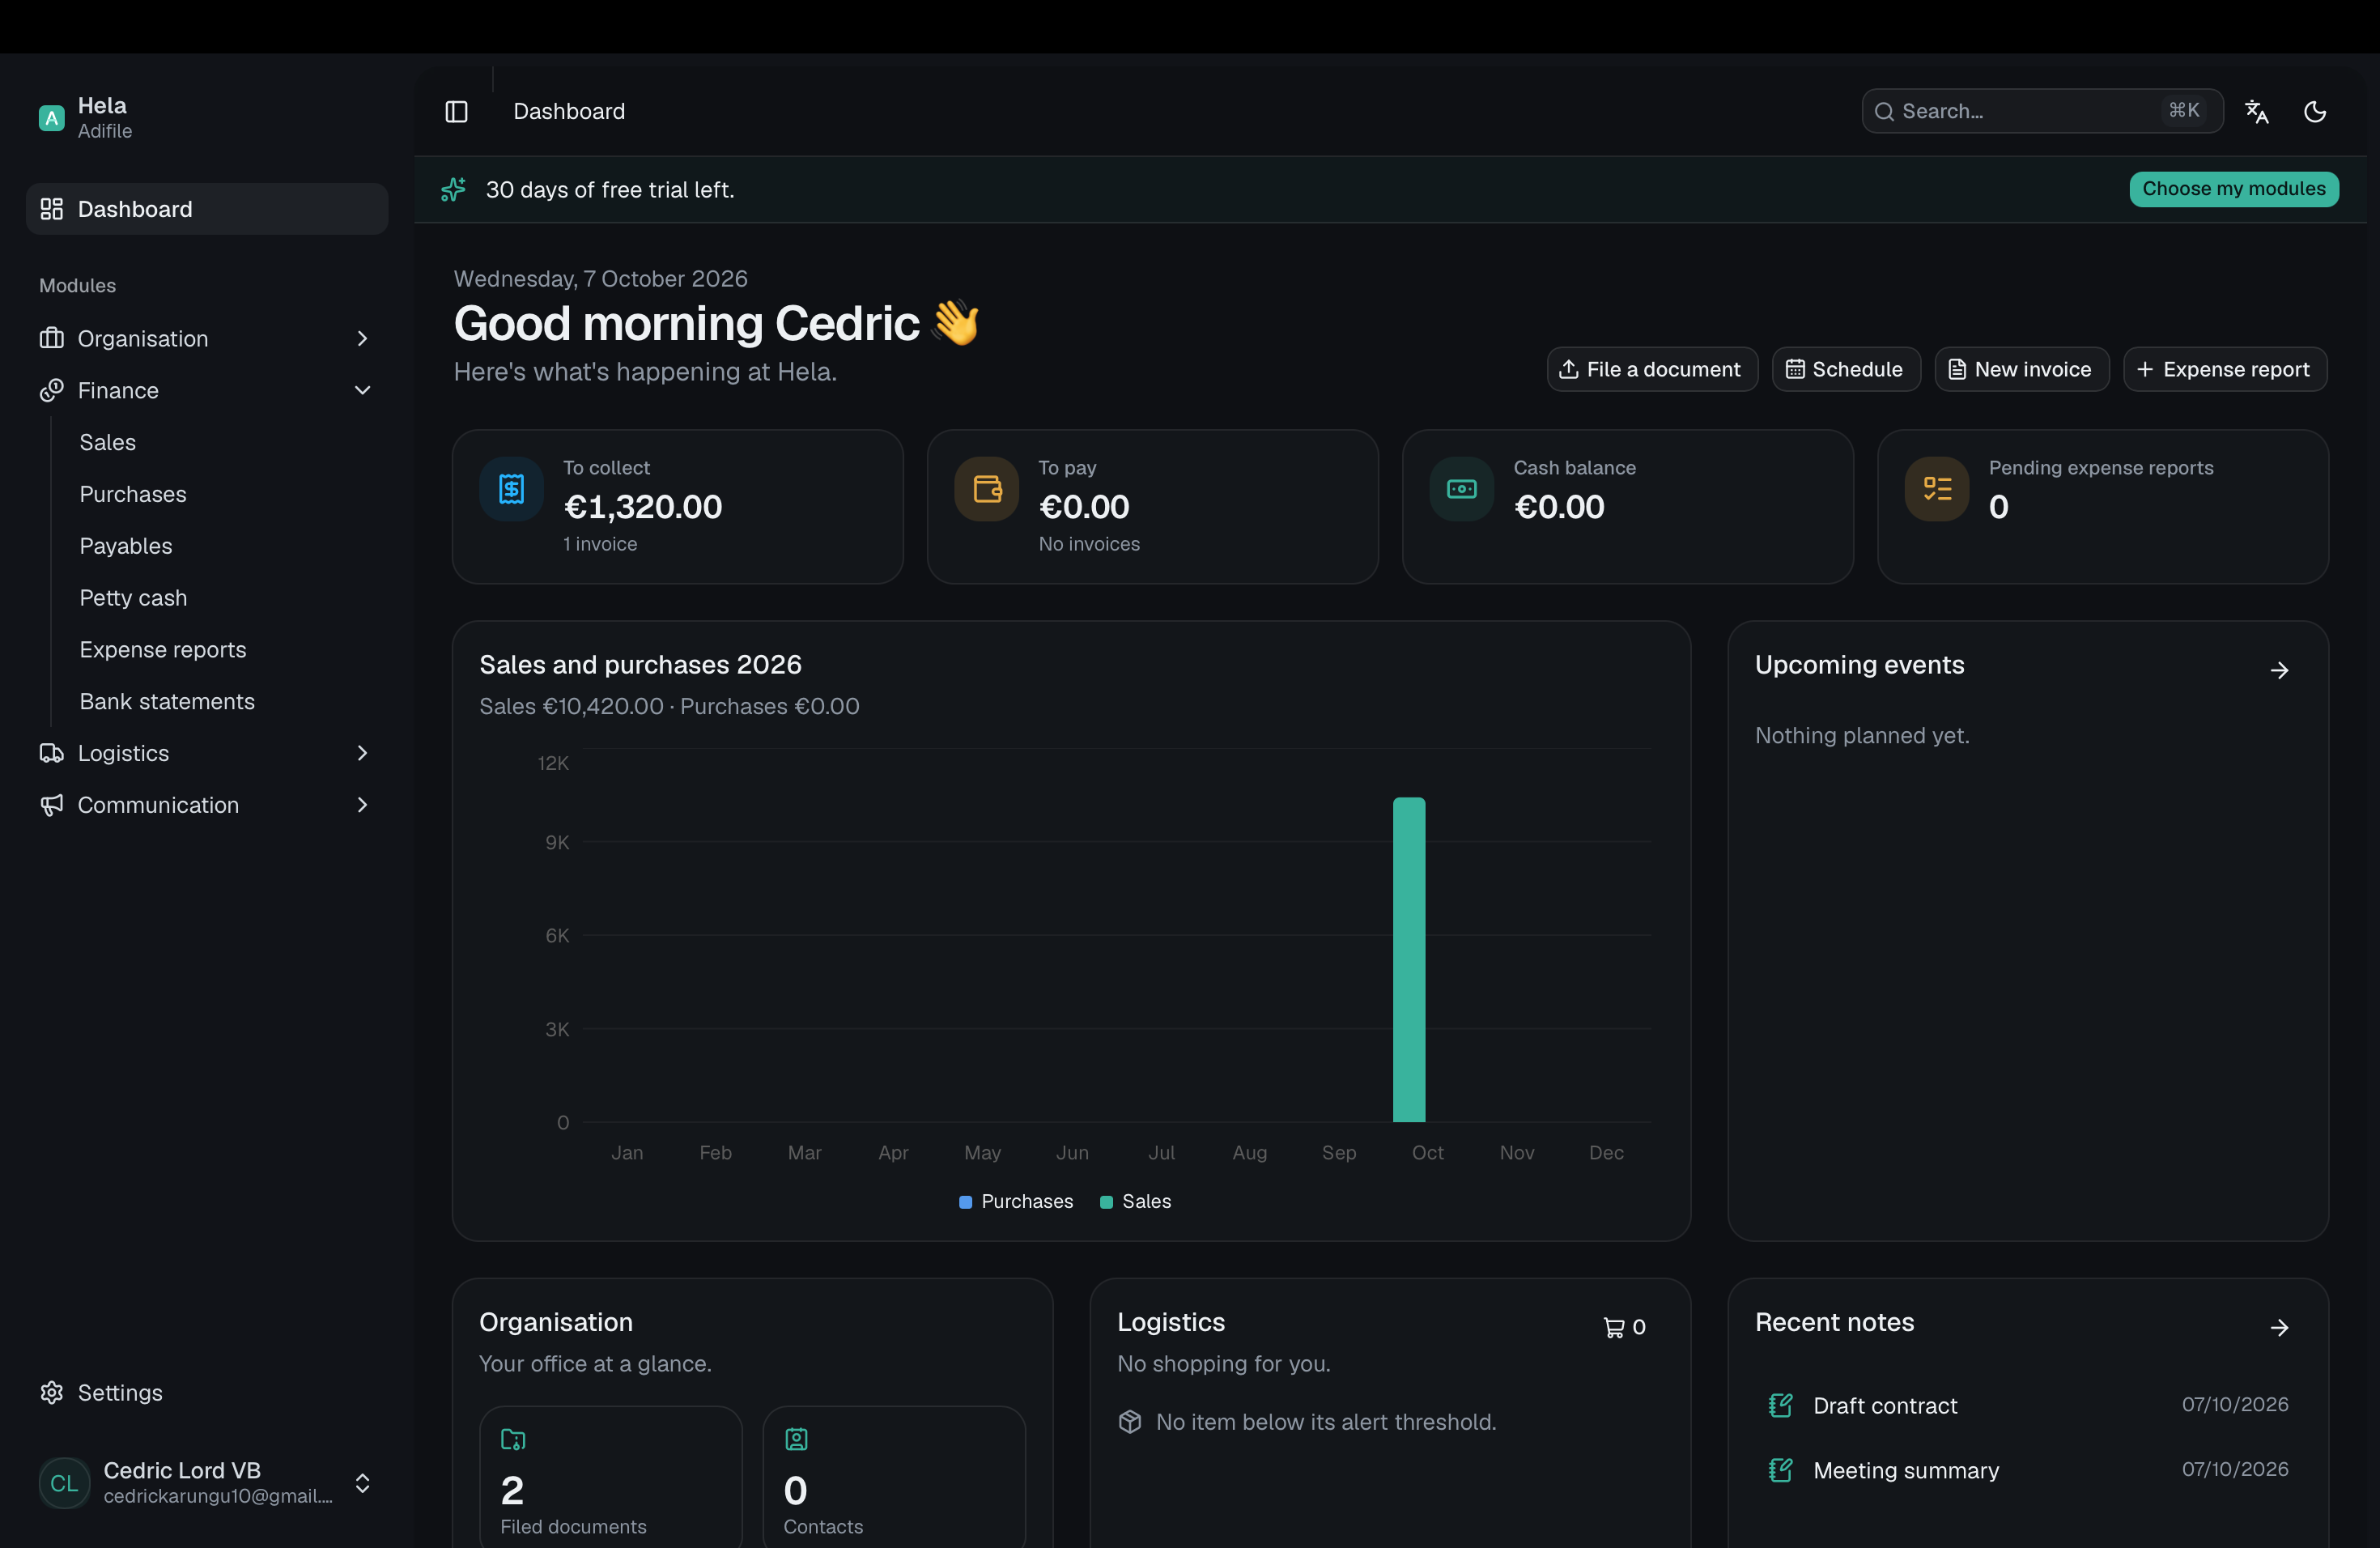Open the language translation icon
The width and height of the screenshot is (2380, 1548).
(x=2256, y=111)
